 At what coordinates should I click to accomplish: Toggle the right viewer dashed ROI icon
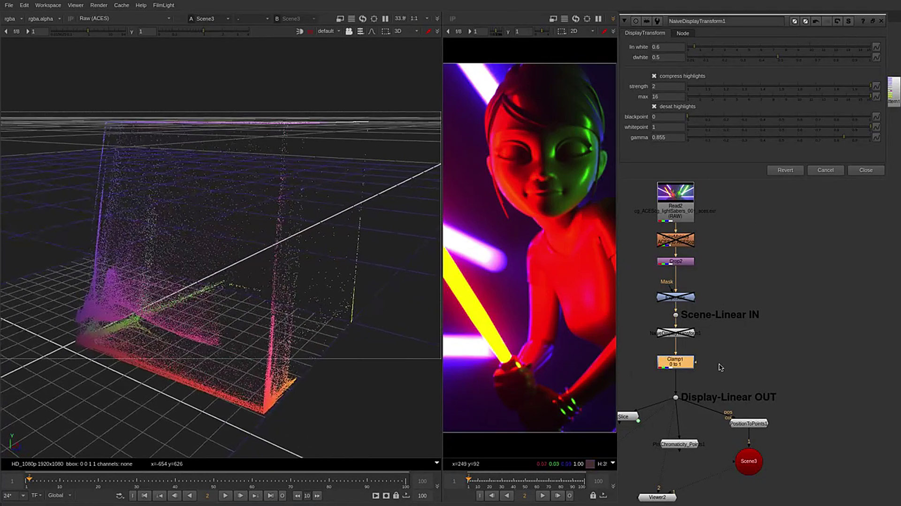point(562,31)
